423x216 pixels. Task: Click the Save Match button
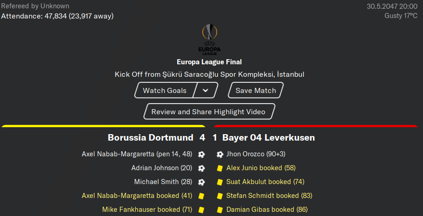pos(256,90)
